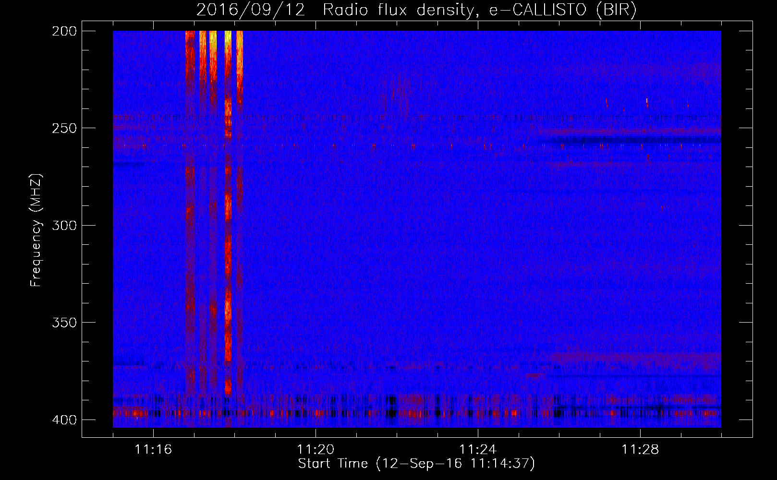Viewport: 777px width, 480px height.
Task: Click the 350 frequency tick label
Action: pos(64,322)
